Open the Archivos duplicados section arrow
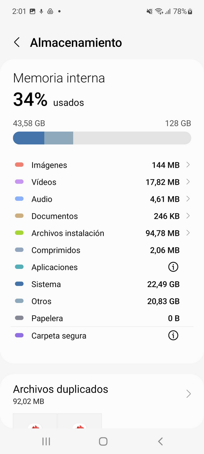The height and width of the screenshot is (454, 204). click(x=189, y=394)
